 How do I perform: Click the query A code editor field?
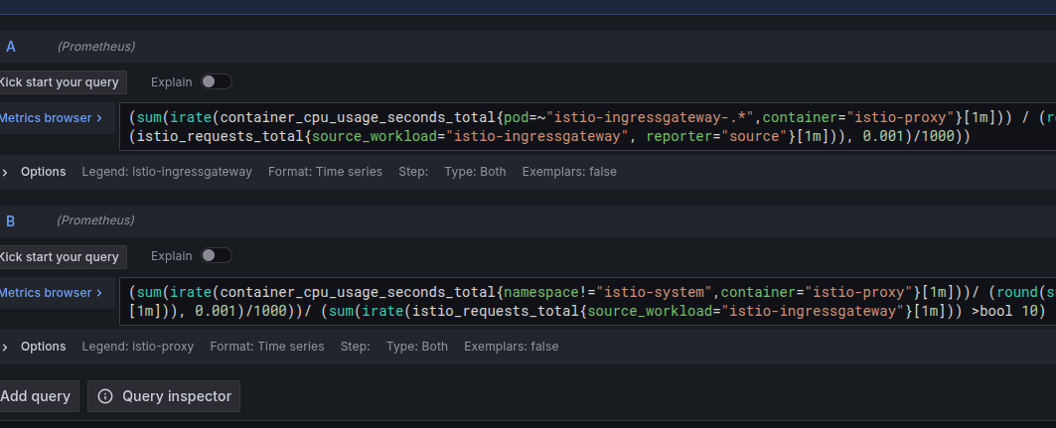coord(587,126)
